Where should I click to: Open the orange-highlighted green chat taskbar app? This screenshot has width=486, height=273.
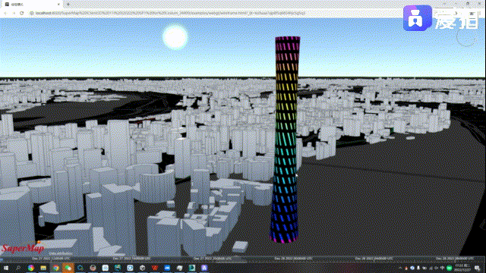click(x=68, y=268)
